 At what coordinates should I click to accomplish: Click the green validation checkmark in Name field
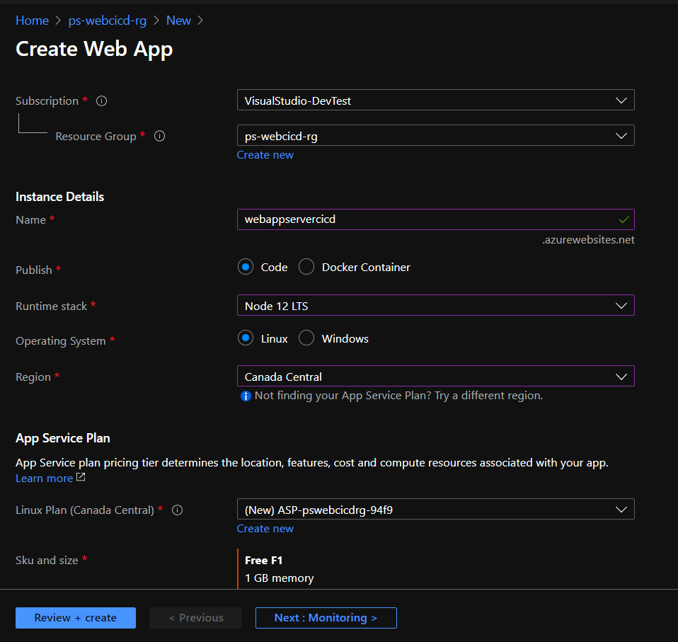(x=624, y=219)
